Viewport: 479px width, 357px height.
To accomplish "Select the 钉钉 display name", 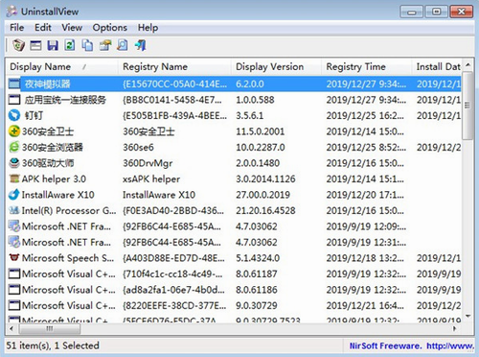I will tap(34, 115).
